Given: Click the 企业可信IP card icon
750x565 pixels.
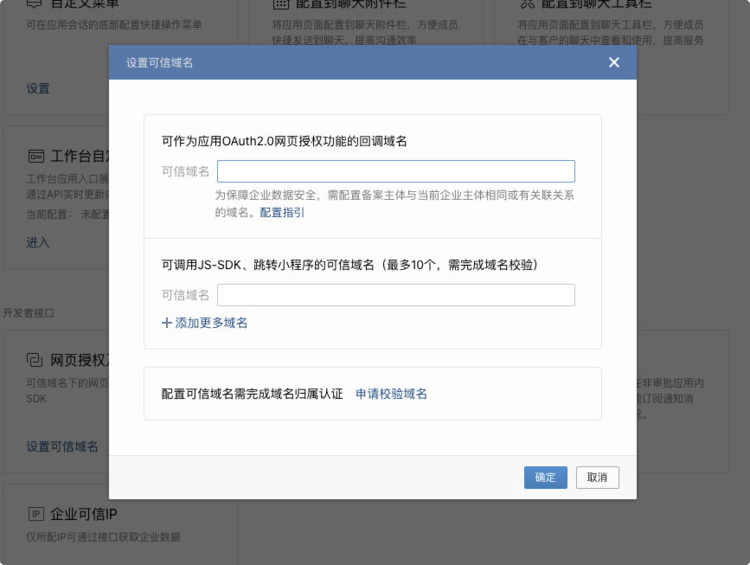Looking at the screenshot, I should 35,514.
